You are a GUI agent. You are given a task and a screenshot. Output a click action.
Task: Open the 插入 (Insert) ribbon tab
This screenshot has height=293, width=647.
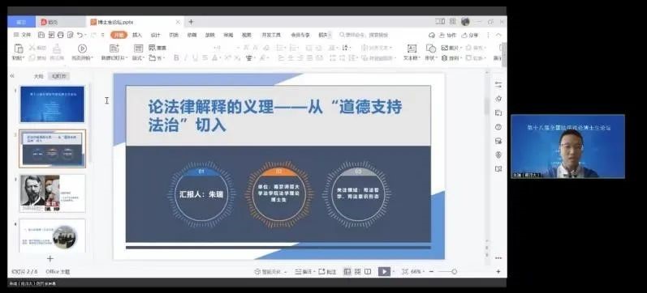tap(137, 35)
